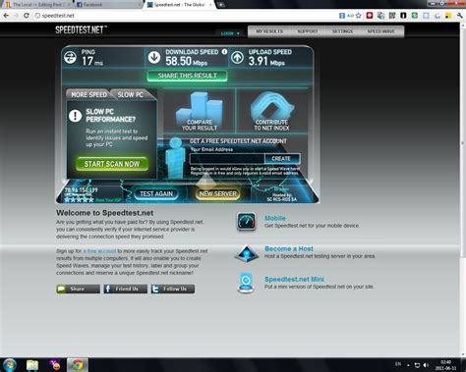
Task: Open the Speedtest.net Mini link
Action: point(294,279)
